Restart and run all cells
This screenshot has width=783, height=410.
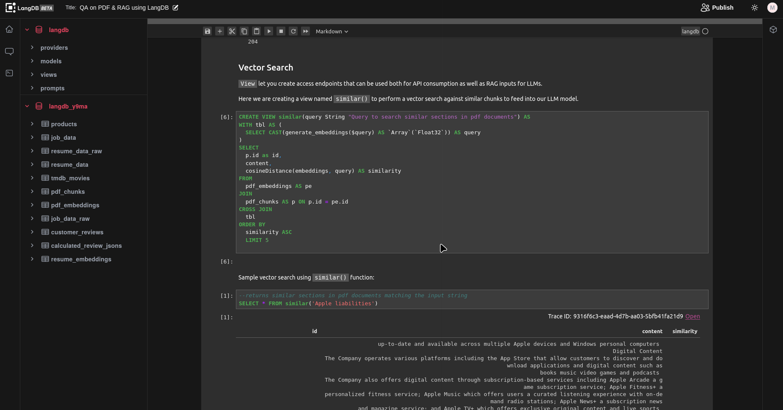(x=305, y=31)
